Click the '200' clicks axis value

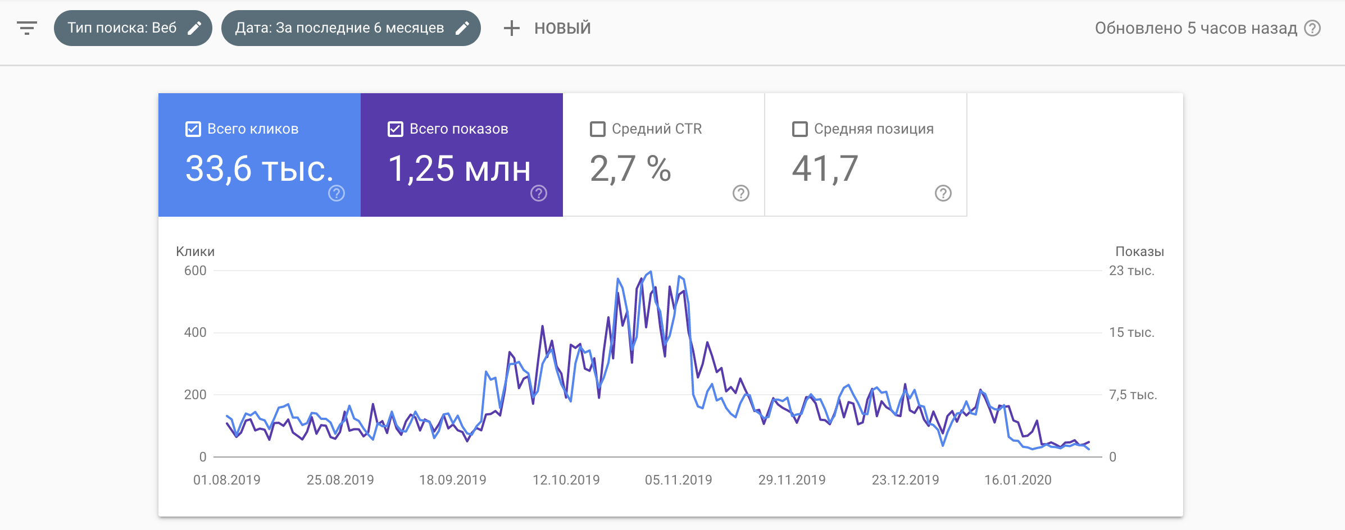point(196,395)
